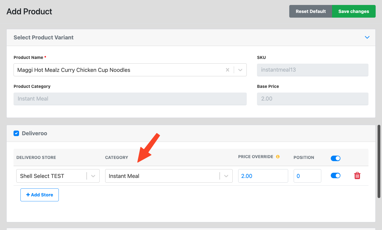Click the Add Product page title
Viewport: 382px width, 230px height.
click(x=29, y=12)
